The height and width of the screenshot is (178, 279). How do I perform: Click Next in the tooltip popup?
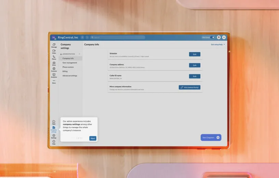(x=93, y=138)
